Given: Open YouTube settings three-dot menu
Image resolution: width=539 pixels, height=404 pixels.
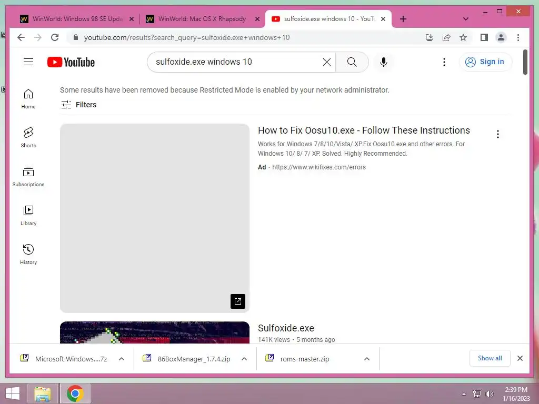Looking at the screenshot, I should tap(444, 62).
